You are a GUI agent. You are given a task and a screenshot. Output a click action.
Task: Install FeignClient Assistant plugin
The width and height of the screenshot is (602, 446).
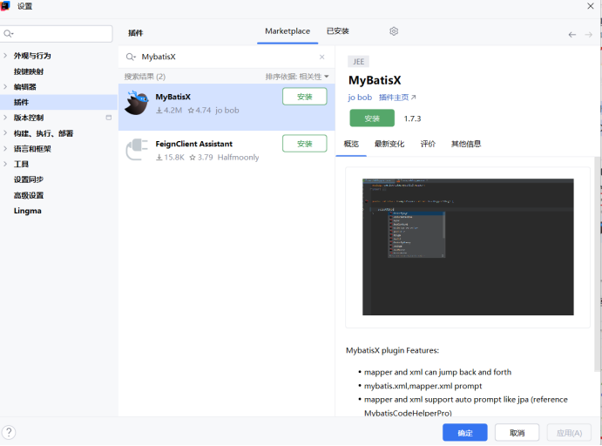point(305,144)
